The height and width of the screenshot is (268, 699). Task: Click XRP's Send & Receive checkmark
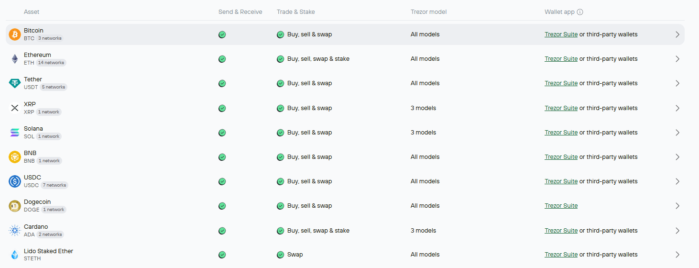coord(222,108)
